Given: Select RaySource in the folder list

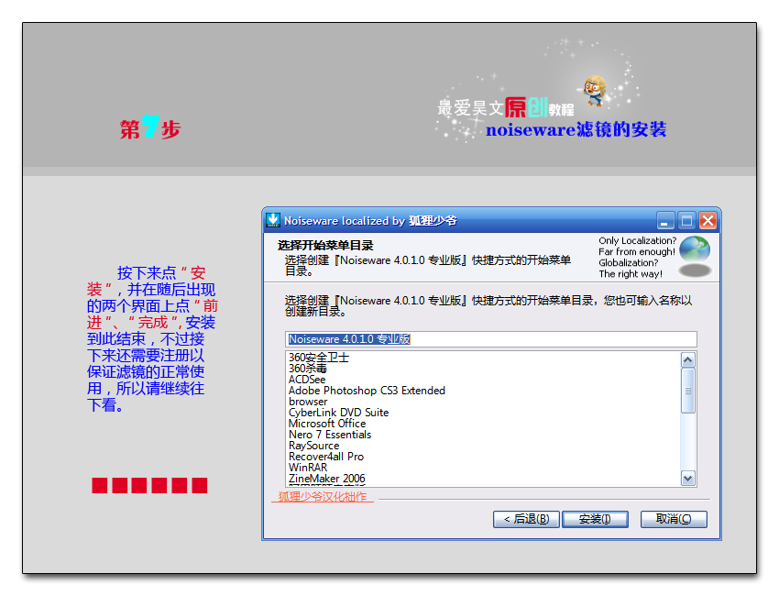Looking at the screenshot, I should [x=314, y=446].
